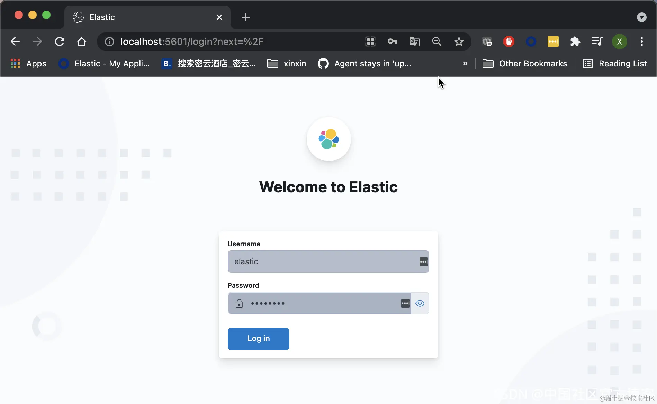Viewport: 657px width, 404px height.
Task: Open the red hand blocker extension
Action: coord(509,42)
